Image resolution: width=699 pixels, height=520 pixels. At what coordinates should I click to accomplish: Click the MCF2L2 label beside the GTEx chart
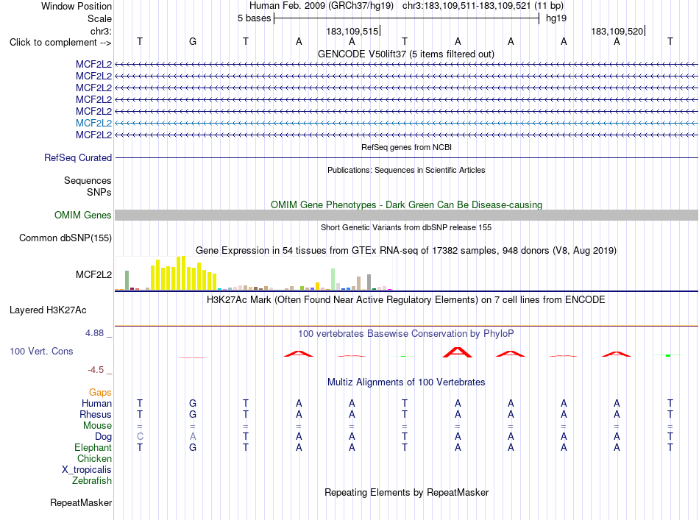93,274
